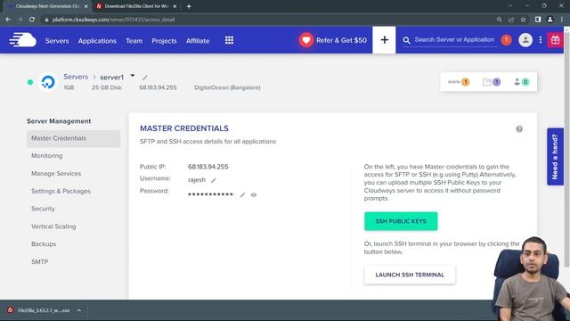Click Refer & Get $50 link

(341, 40)
